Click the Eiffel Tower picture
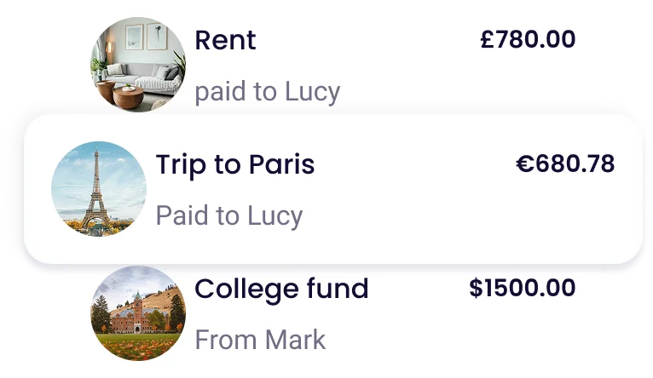The image size is (653, 378). [99, 189]
